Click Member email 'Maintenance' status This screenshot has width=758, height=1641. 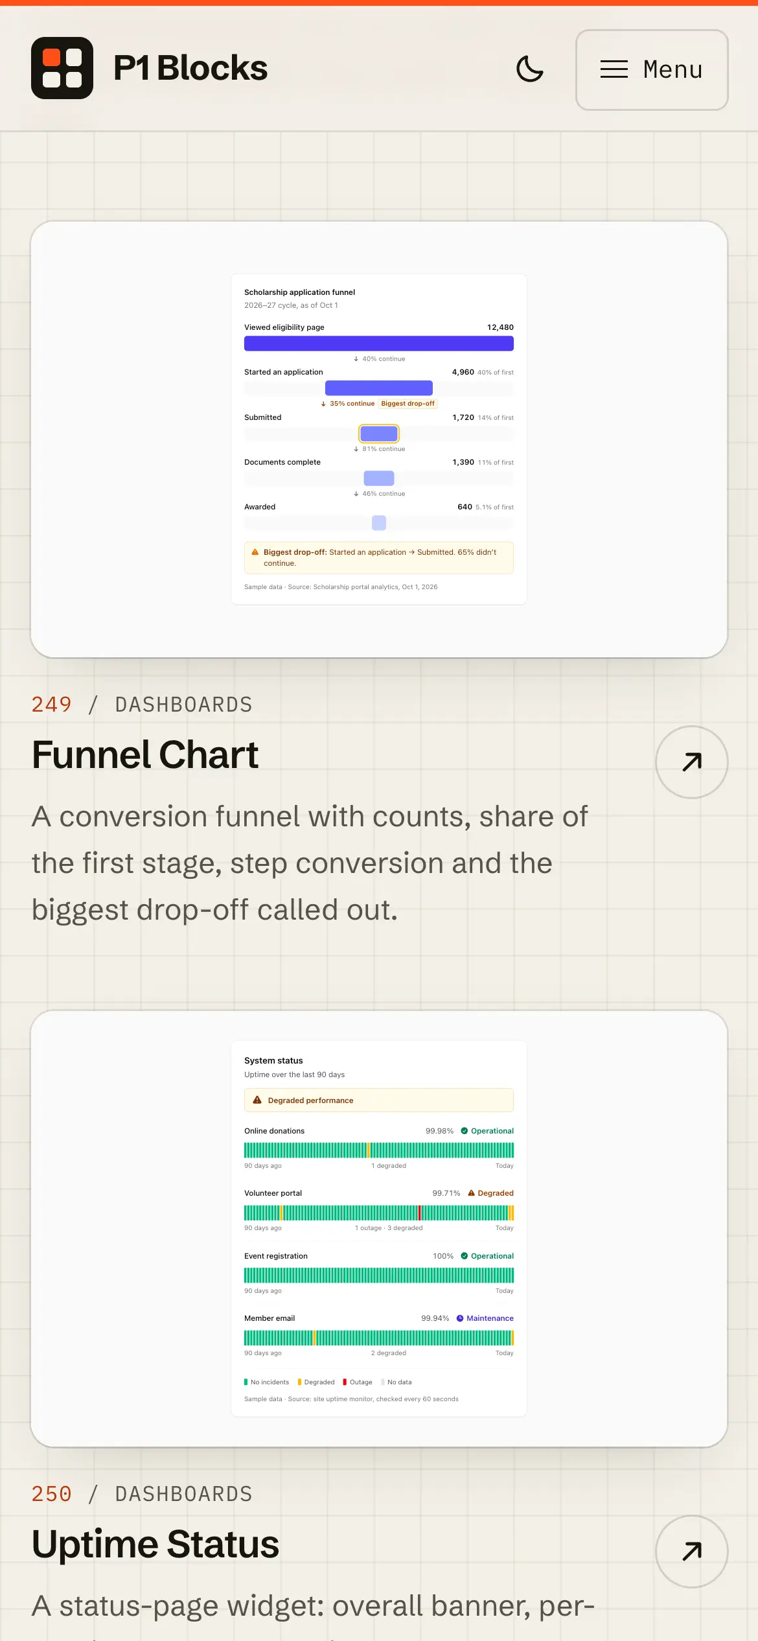[485, 1318]
